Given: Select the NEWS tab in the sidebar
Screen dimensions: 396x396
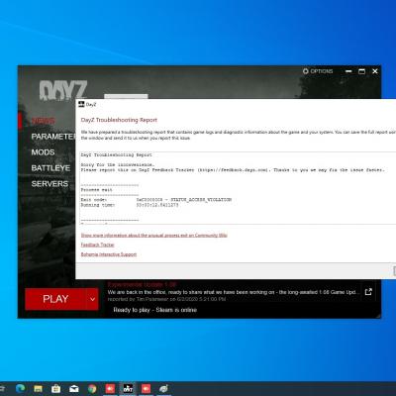Looking at the screenshot, I should (x=43, y=121).
